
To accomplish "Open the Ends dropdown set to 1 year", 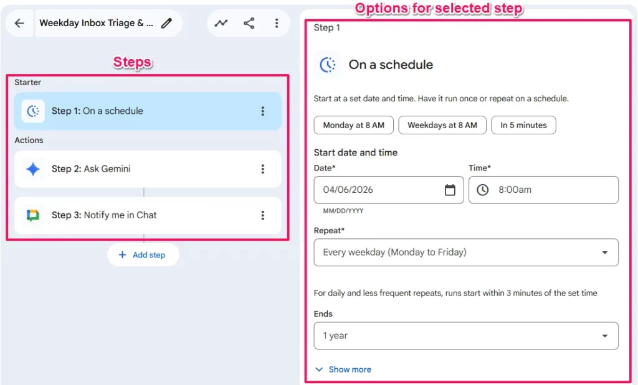I will (466, 335).
